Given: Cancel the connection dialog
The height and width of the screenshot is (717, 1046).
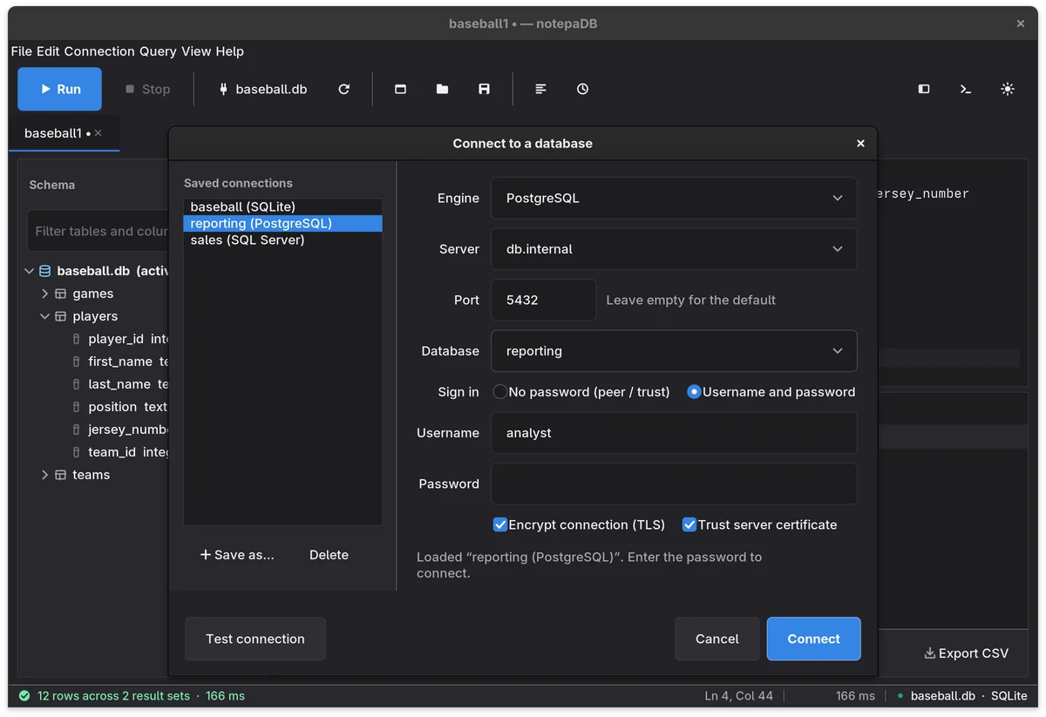Looking at the screenshot, I should [717, 639].
